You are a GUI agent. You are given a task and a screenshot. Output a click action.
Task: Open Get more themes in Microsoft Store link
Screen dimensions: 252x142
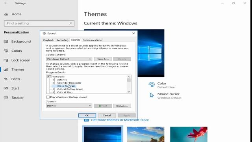120,120
